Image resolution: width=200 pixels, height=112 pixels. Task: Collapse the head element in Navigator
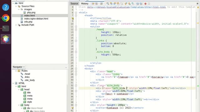[19, 90]
